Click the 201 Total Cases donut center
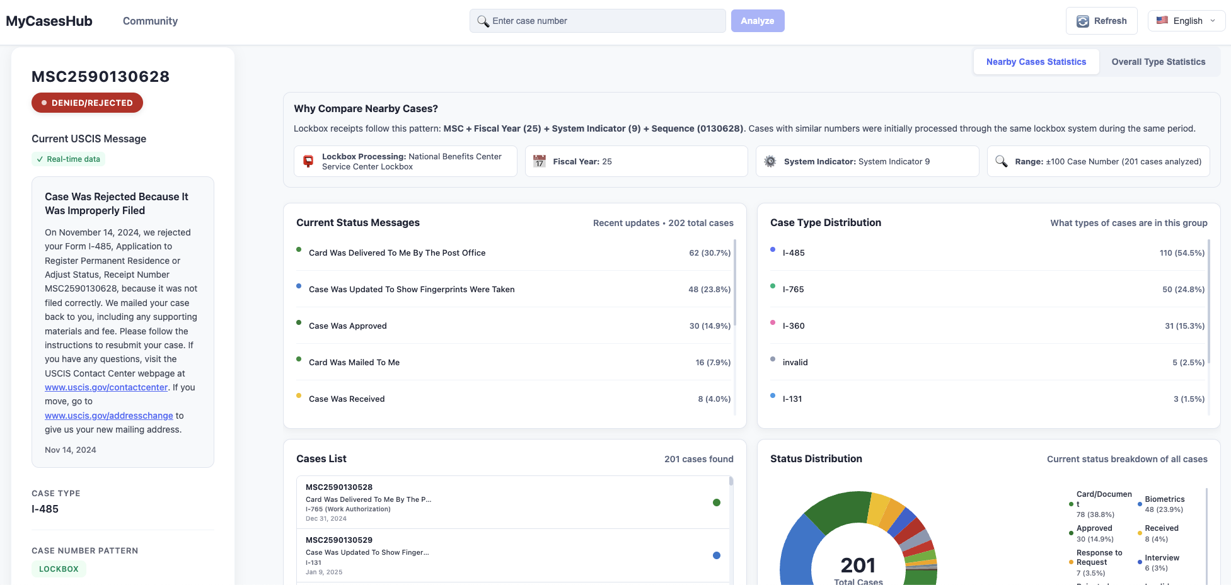The image size is (1231, 585). [x=858, y=570]
